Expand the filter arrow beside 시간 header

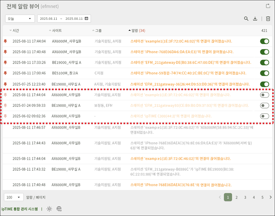pos(11,31)
